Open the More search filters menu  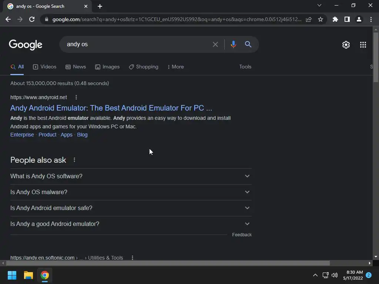click(176, 67)
